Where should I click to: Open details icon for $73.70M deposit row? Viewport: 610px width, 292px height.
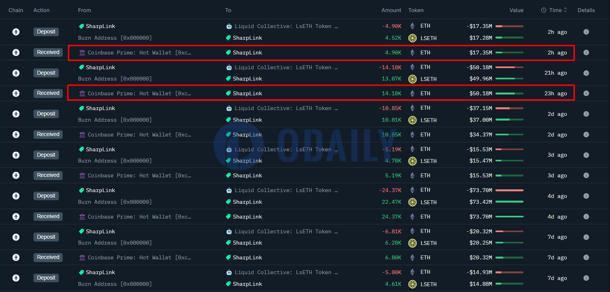tap(586, 196)
